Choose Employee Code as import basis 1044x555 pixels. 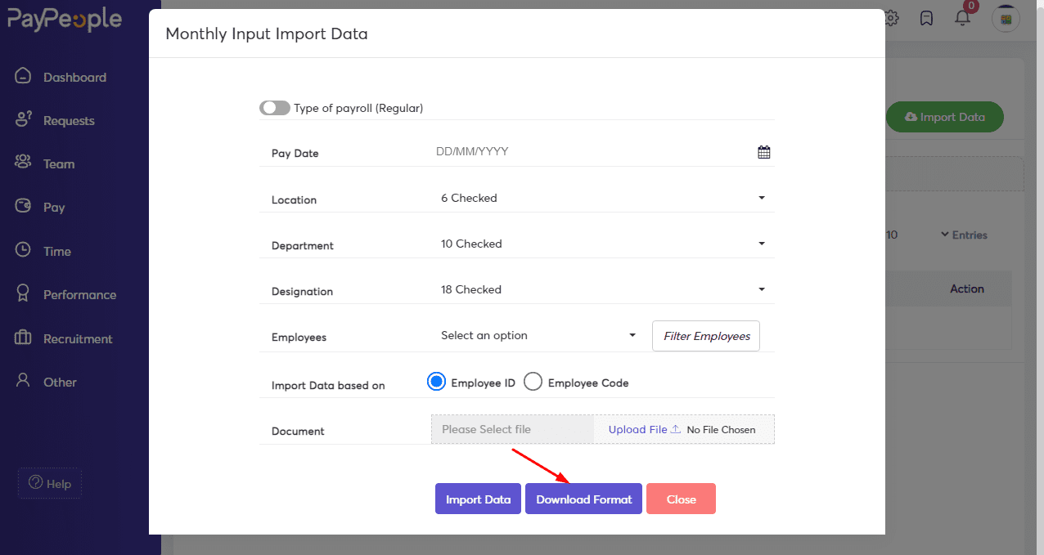[x=533, y=381]
